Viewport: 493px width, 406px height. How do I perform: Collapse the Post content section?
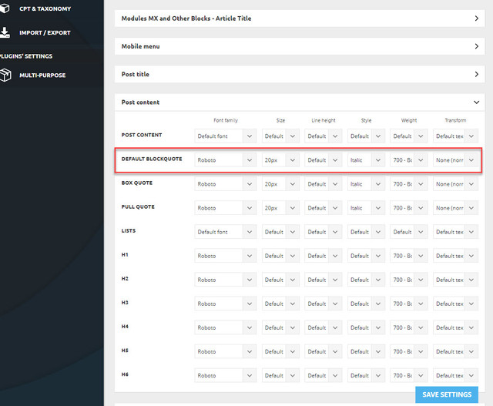pyautogui.click(x=300, y=102)
